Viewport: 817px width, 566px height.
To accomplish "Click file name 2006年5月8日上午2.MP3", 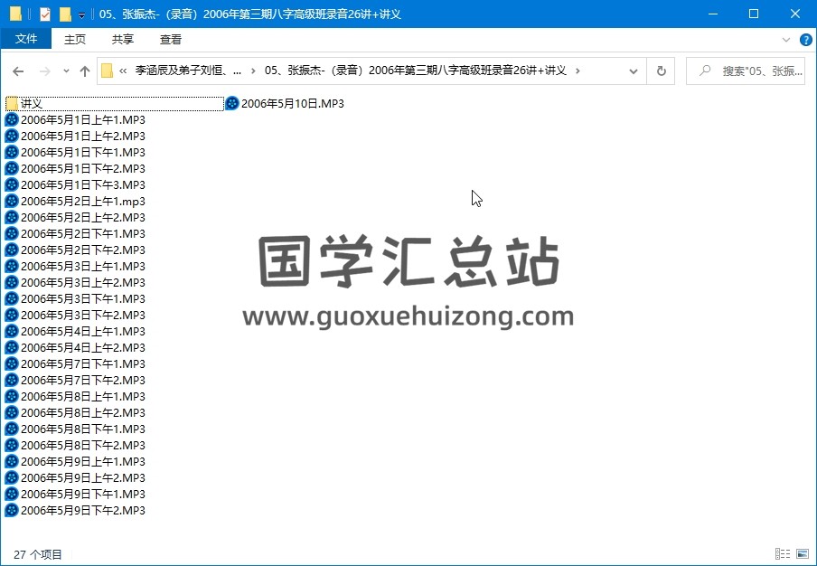I will [83, 412].
